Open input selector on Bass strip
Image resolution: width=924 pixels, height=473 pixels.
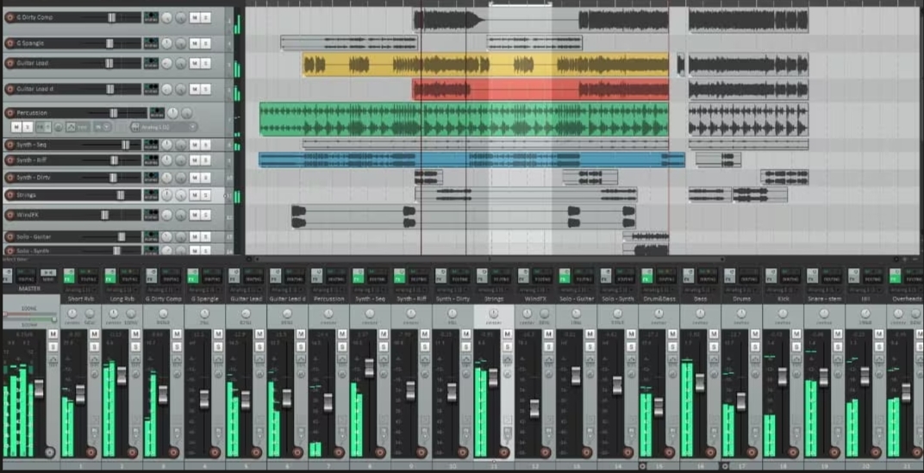coord(700,289)
